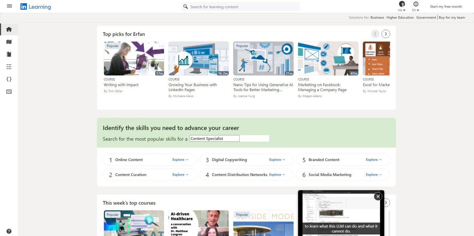Close the floating video preview

378,196
